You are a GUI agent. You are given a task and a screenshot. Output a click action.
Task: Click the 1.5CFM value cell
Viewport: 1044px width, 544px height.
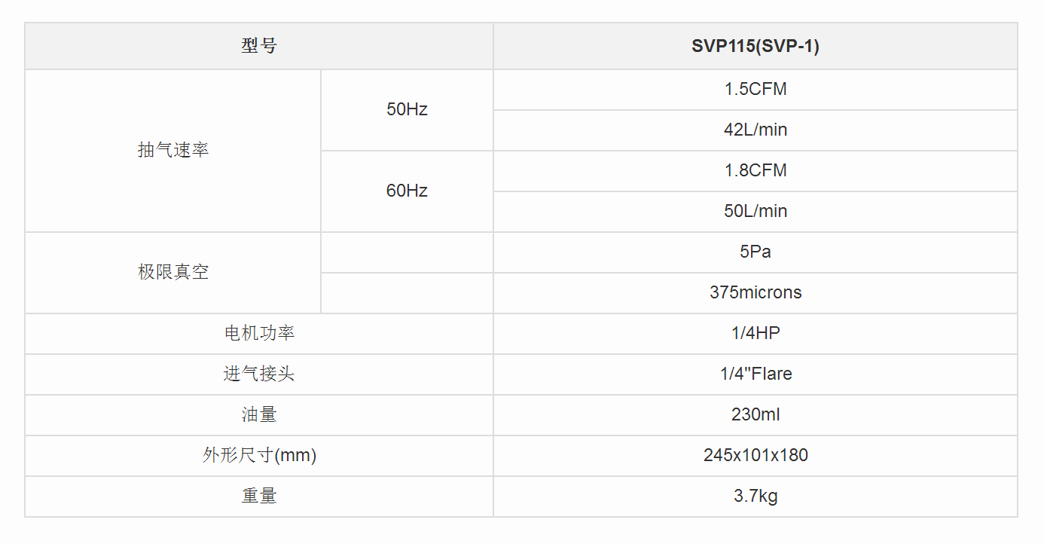click(x=755, y=89)
